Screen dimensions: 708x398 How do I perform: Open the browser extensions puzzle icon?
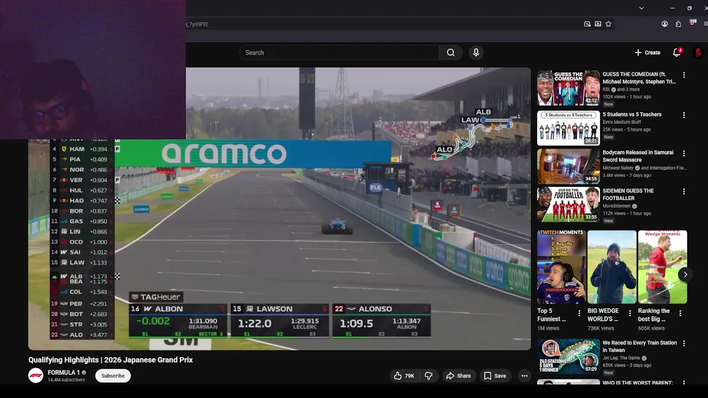[678, 24]
